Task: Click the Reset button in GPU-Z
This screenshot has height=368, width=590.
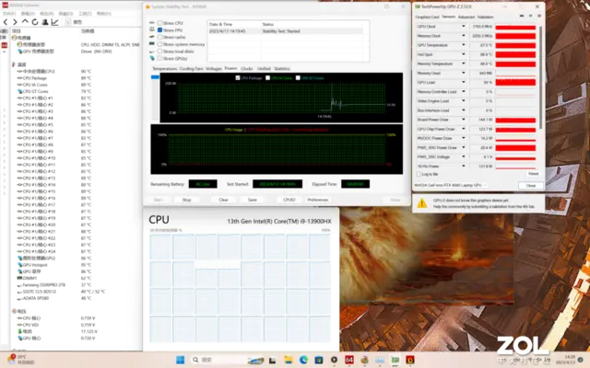Action: (533, 173)
